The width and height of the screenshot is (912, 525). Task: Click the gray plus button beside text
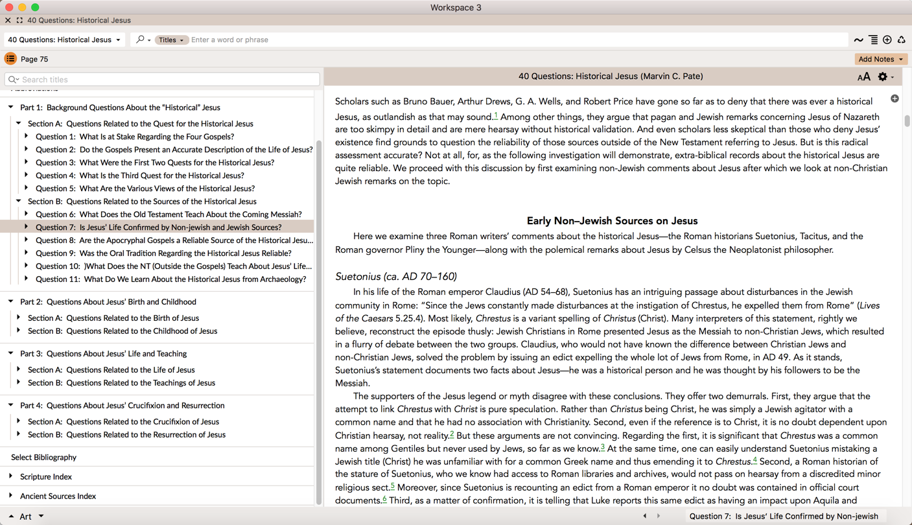pyautogui.click(x=894, y=99)
